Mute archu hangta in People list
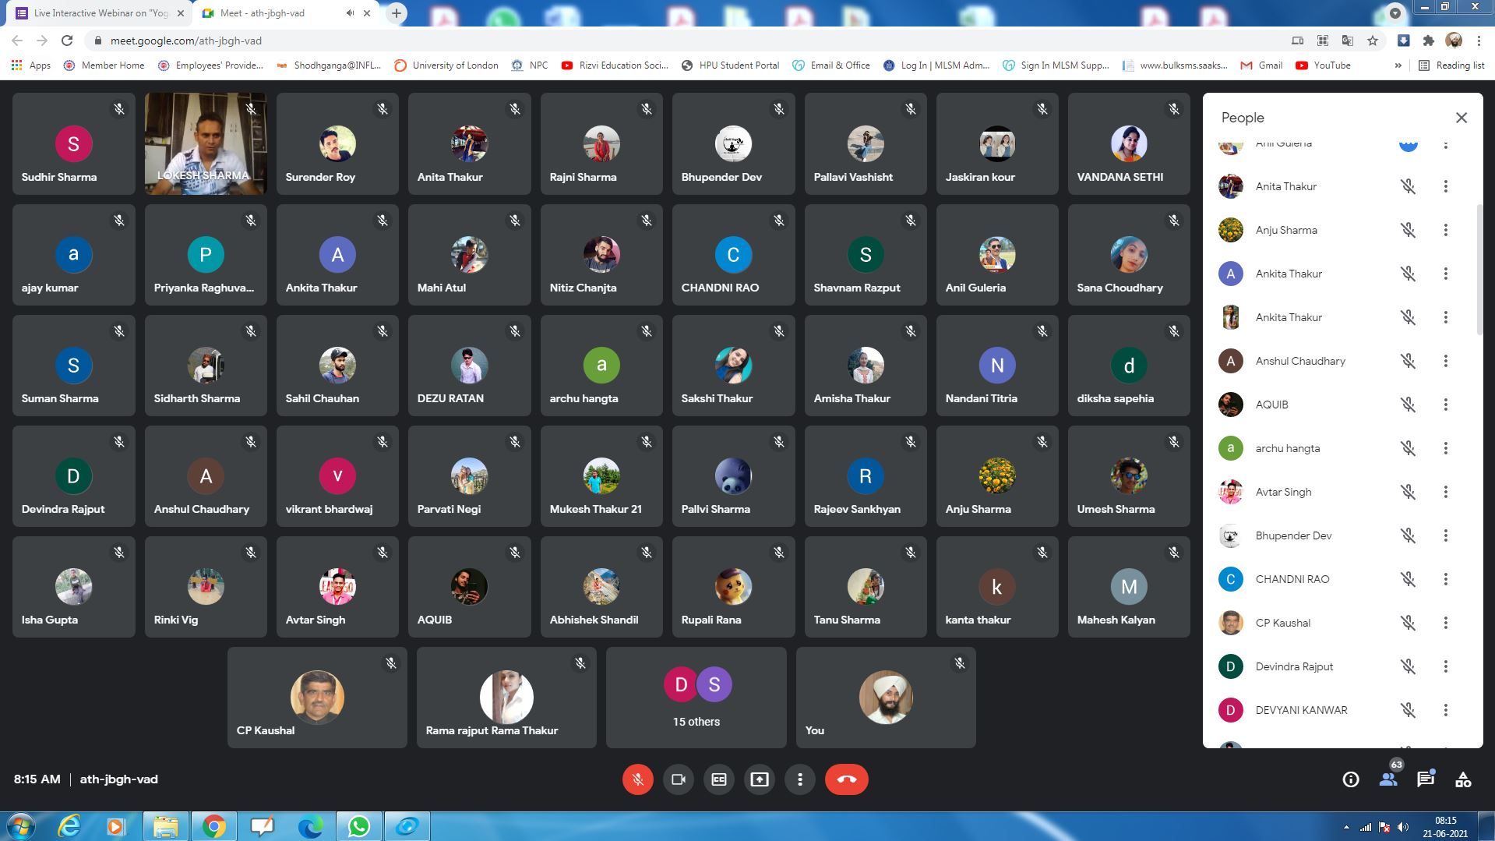This screenshot has height=841, width=1495. click(1408, 448)
